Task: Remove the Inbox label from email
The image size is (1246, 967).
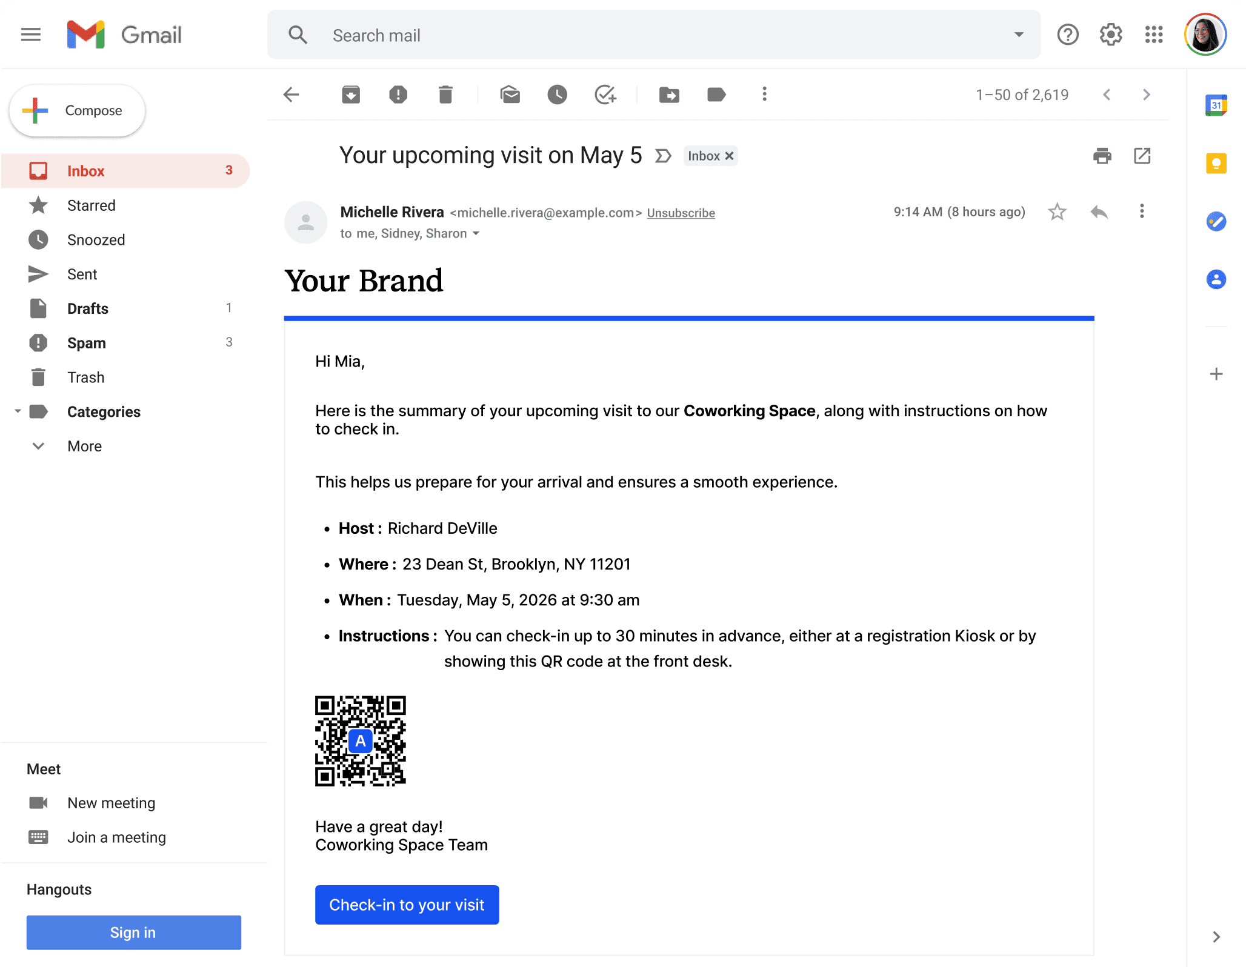Action: click(x=730, y=156)
